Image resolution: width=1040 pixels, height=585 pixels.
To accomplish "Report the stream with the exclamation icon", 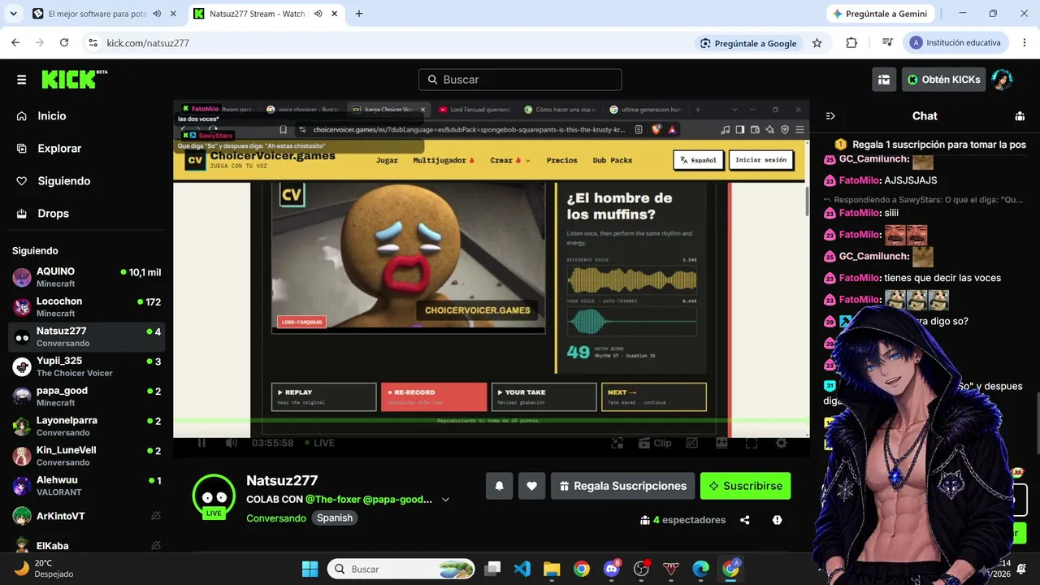I will pyautogui.click(x=778, y=520).
